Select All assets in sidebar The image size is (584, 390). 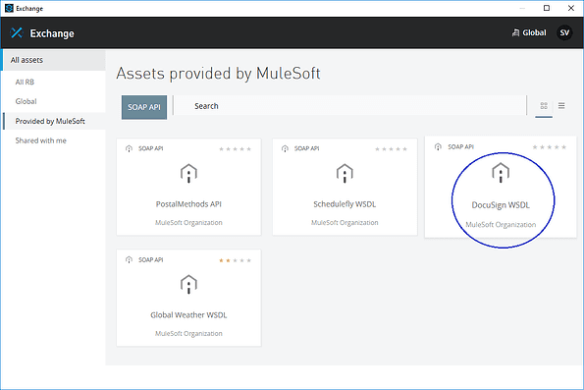54,60
